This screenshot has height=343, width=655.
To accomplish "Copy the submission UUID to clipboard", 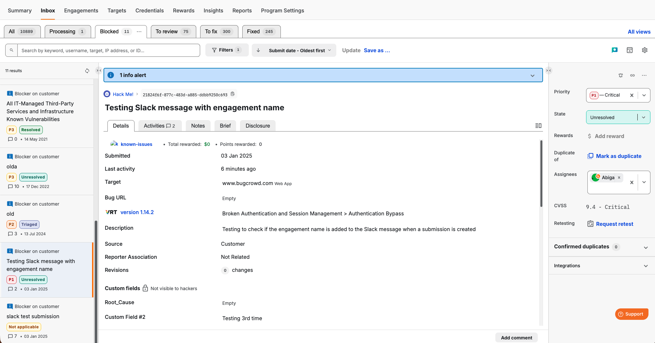I will [233, 94].
